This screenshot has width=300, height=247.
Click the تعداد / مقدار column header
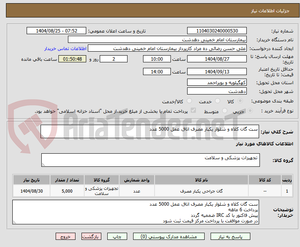pyautogui.click(x=67, y=180)
